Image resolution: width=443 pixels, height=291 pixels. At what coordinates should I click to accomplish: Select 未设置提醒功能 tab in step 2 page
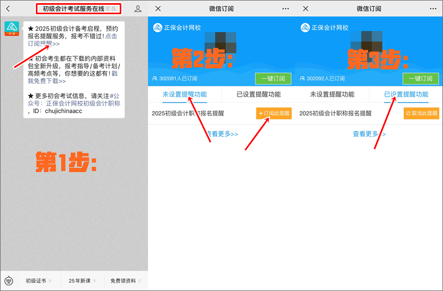click(185, 95)
